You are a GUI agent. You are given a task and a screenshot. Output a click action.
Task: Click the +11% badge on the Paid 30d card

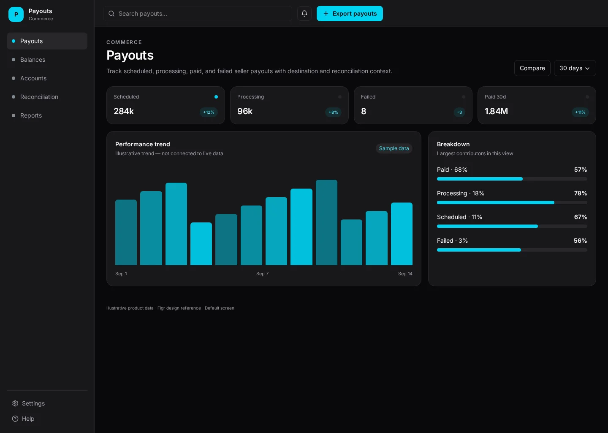580,112
